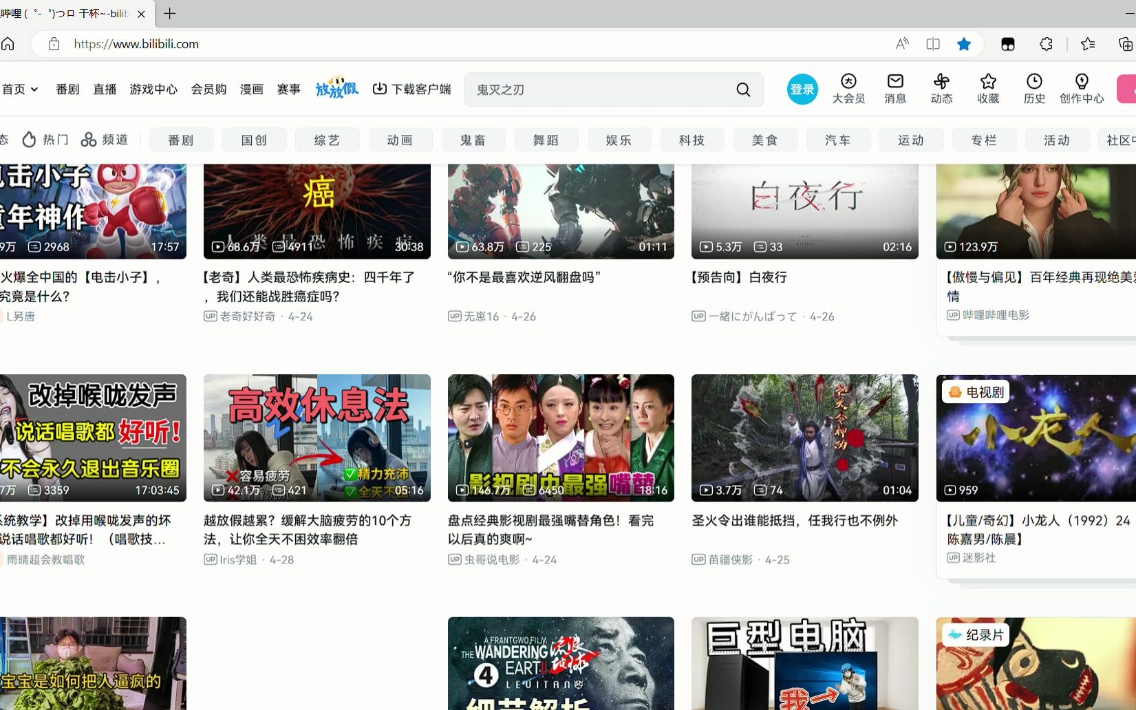Viewport: 1136px width, 710px height.
Task: Open split screen icon in address bar
Action: click(933, 44)
